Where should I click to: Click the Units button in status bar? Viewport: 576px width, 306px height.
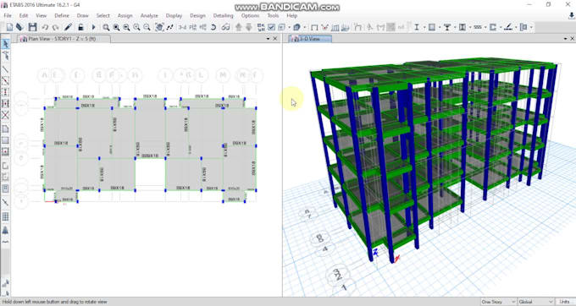coord(565,302)
